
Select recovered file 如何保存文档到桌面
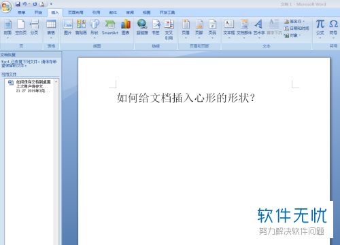[29, 86]
